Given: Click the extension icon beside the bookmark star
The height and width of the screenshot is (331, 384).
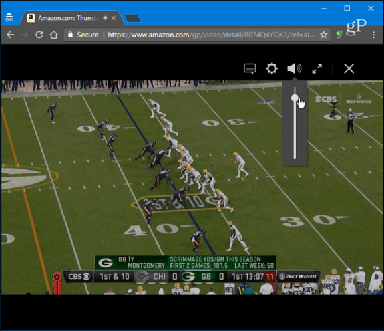Looking at the screenshot, I should [x=339, y=35].
